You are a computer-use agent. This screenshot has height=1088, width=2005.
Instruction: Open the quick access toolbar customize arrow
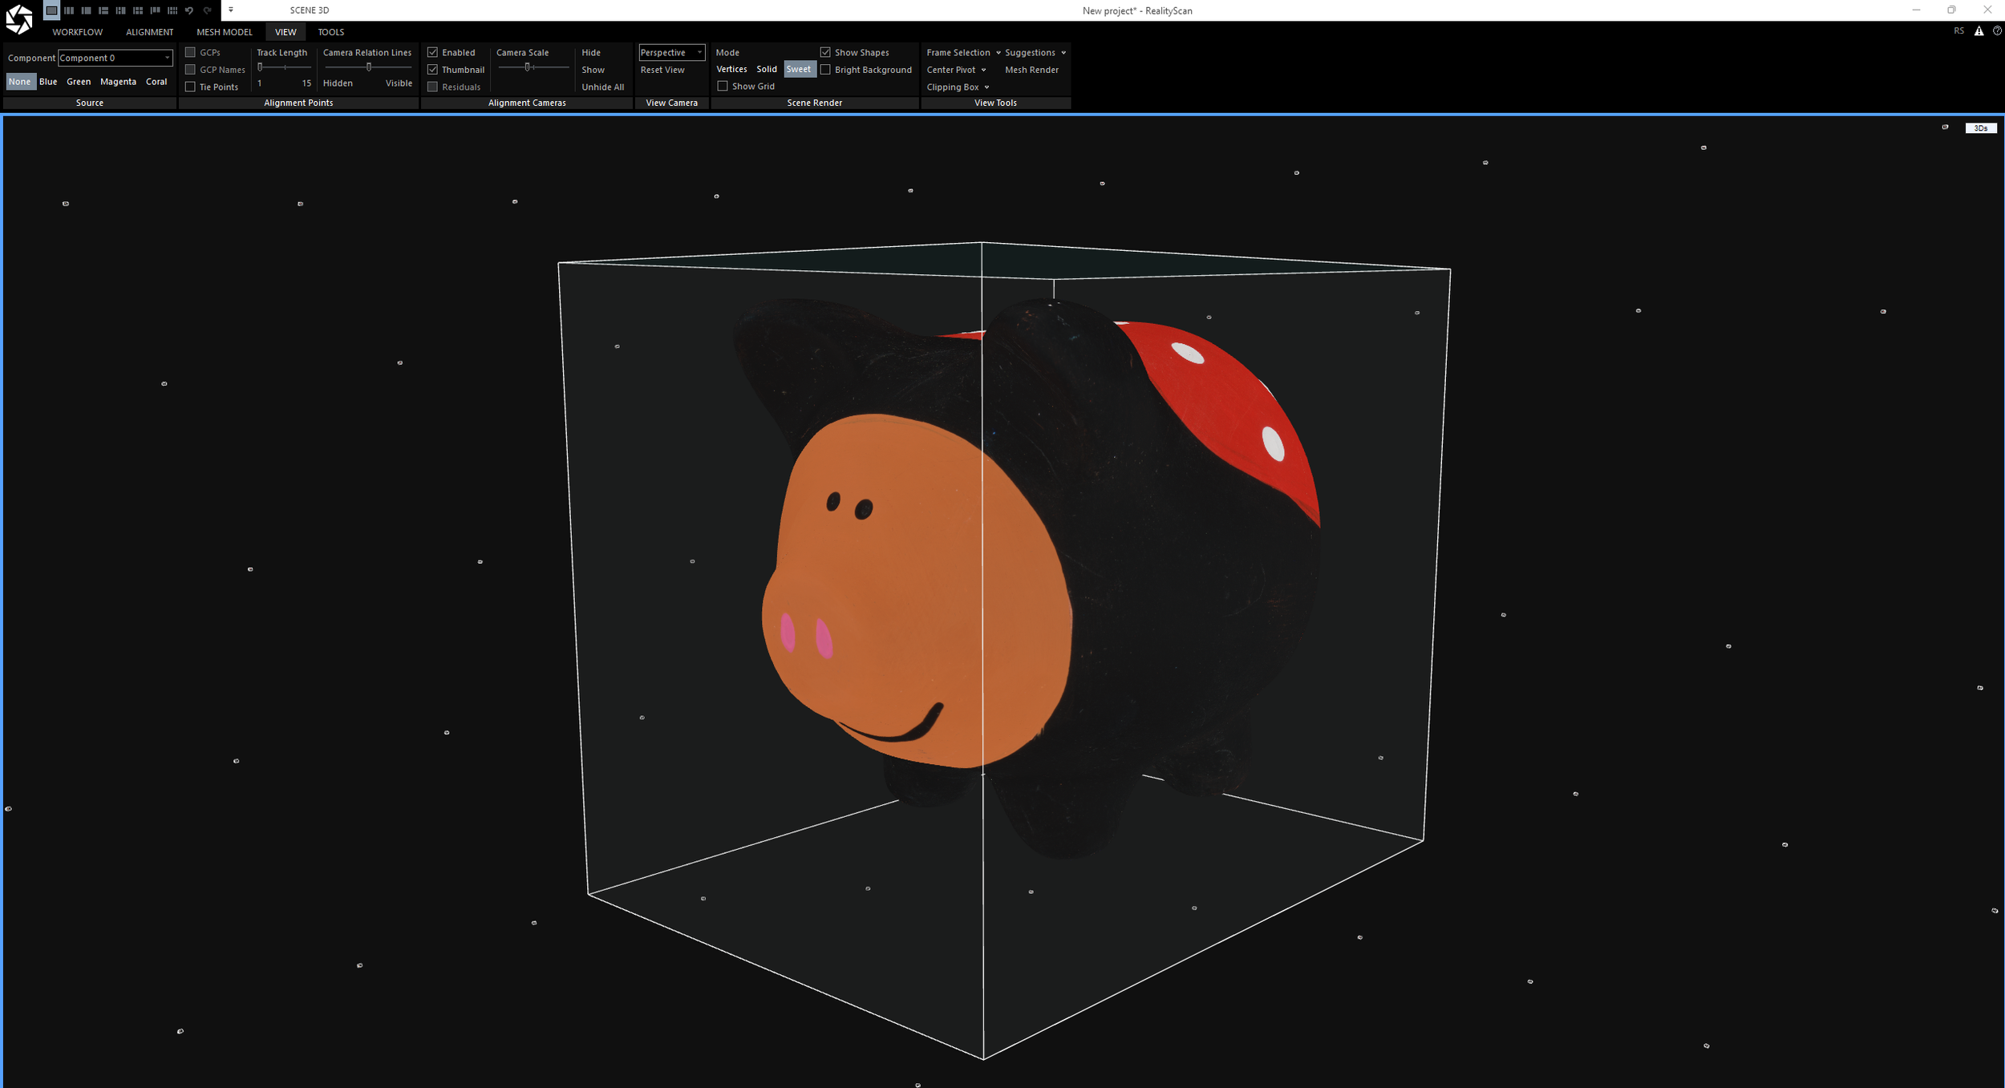pos(231,10)
